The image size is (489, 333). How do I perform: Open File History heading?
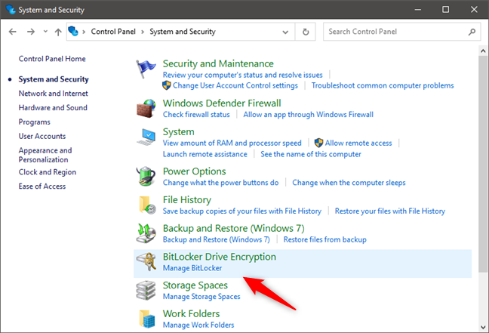click(187, 200)
